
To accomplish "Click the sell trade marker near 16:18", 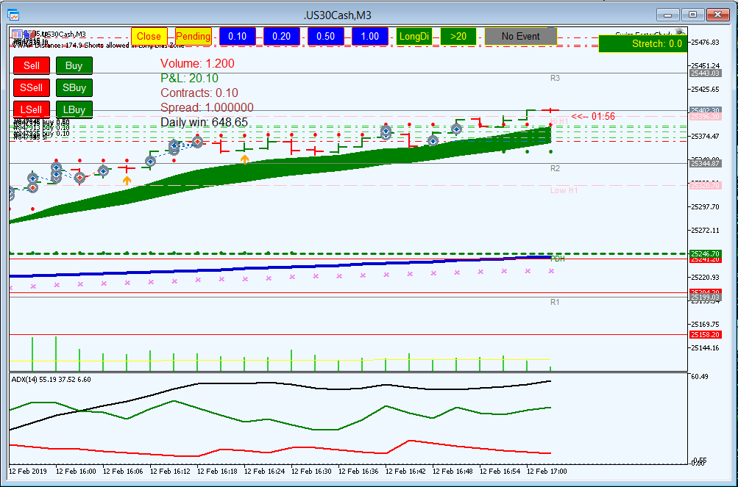I will (198, 142).
